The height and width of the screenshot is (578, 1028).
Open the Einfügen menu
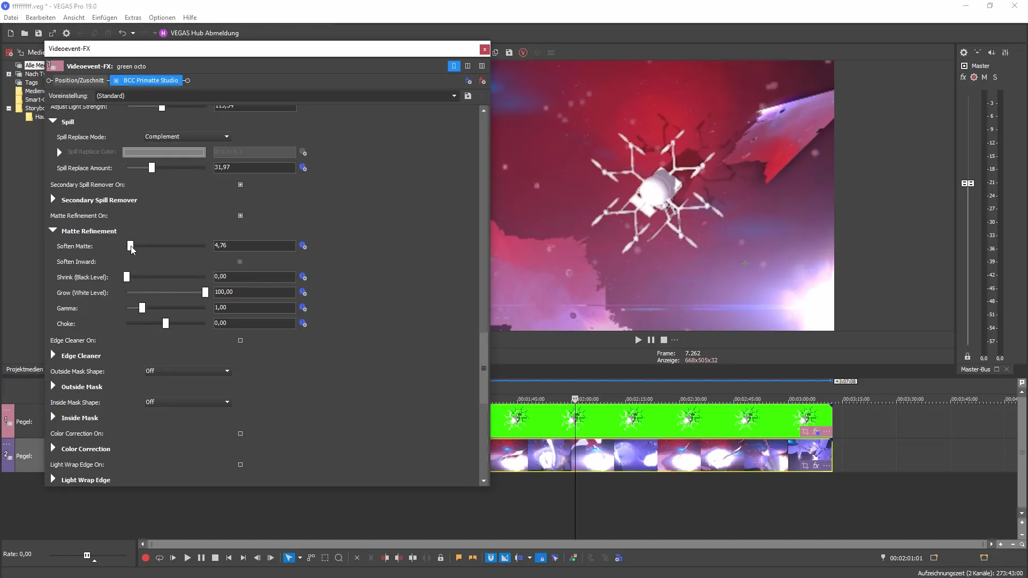pos(104,18)
